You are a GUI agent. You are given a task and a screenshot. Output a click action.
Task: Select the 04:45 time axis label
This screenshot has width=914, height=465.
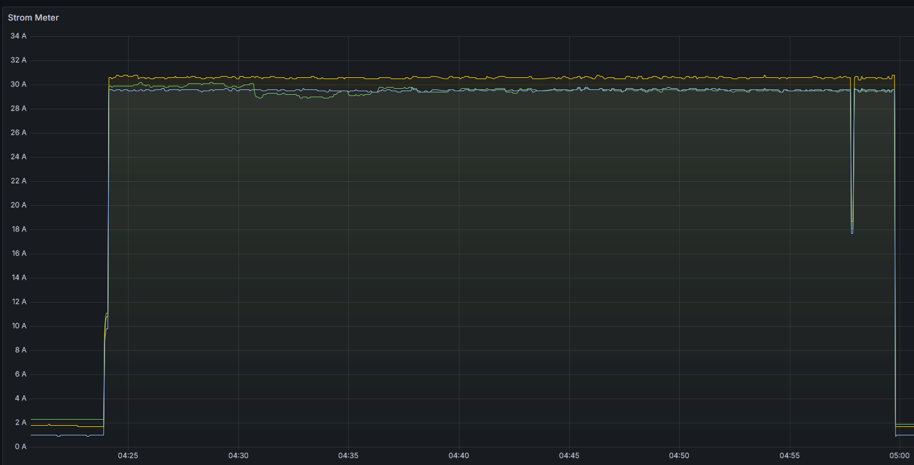click(x=569, y=455)
